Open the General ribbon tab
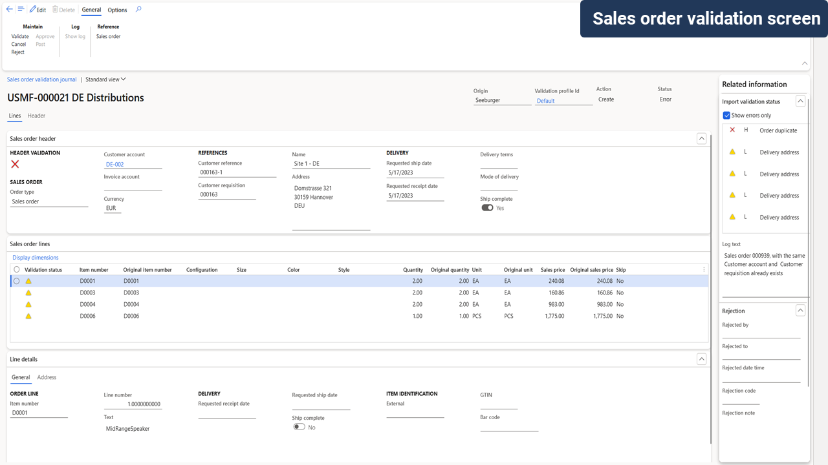 pyautogui.click(x=91, y=10)
